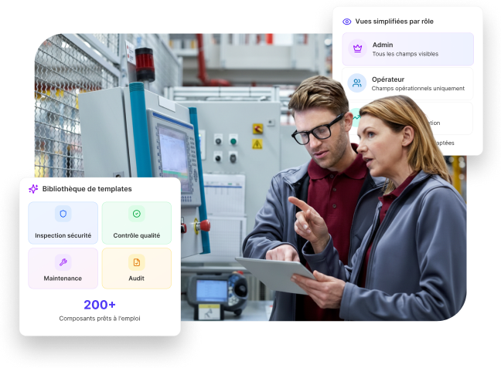The image size is (501, 368).
Task: Click the "200+" figure
Action: (100, 305)
